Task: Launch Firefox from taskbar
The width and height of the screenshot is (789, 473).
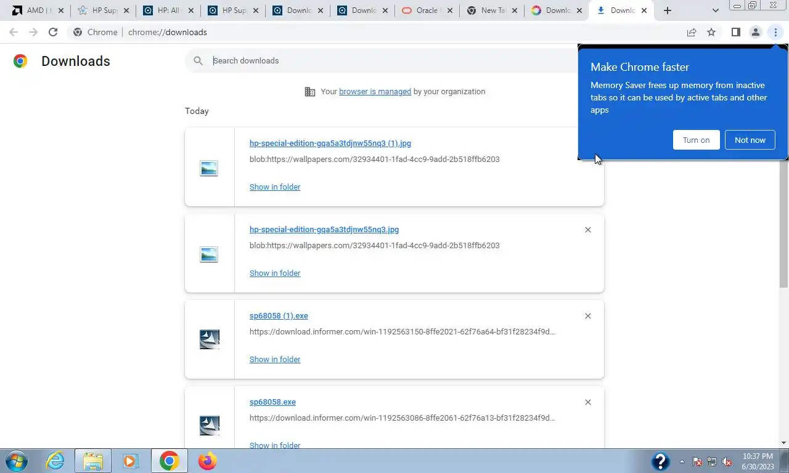Action: point(207,461)
